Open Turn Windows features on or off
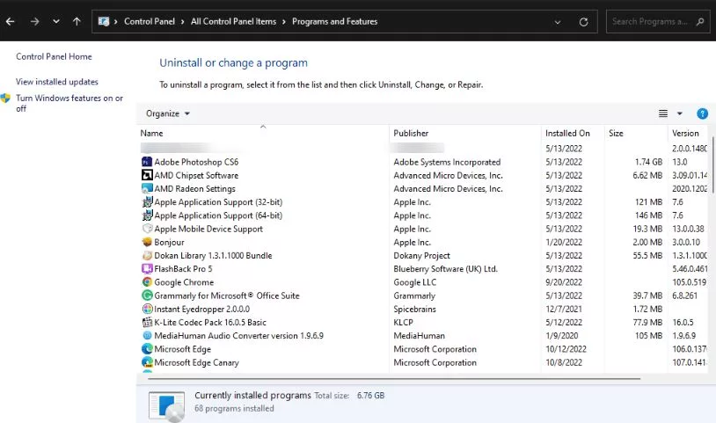 click(x=69, y=103)
